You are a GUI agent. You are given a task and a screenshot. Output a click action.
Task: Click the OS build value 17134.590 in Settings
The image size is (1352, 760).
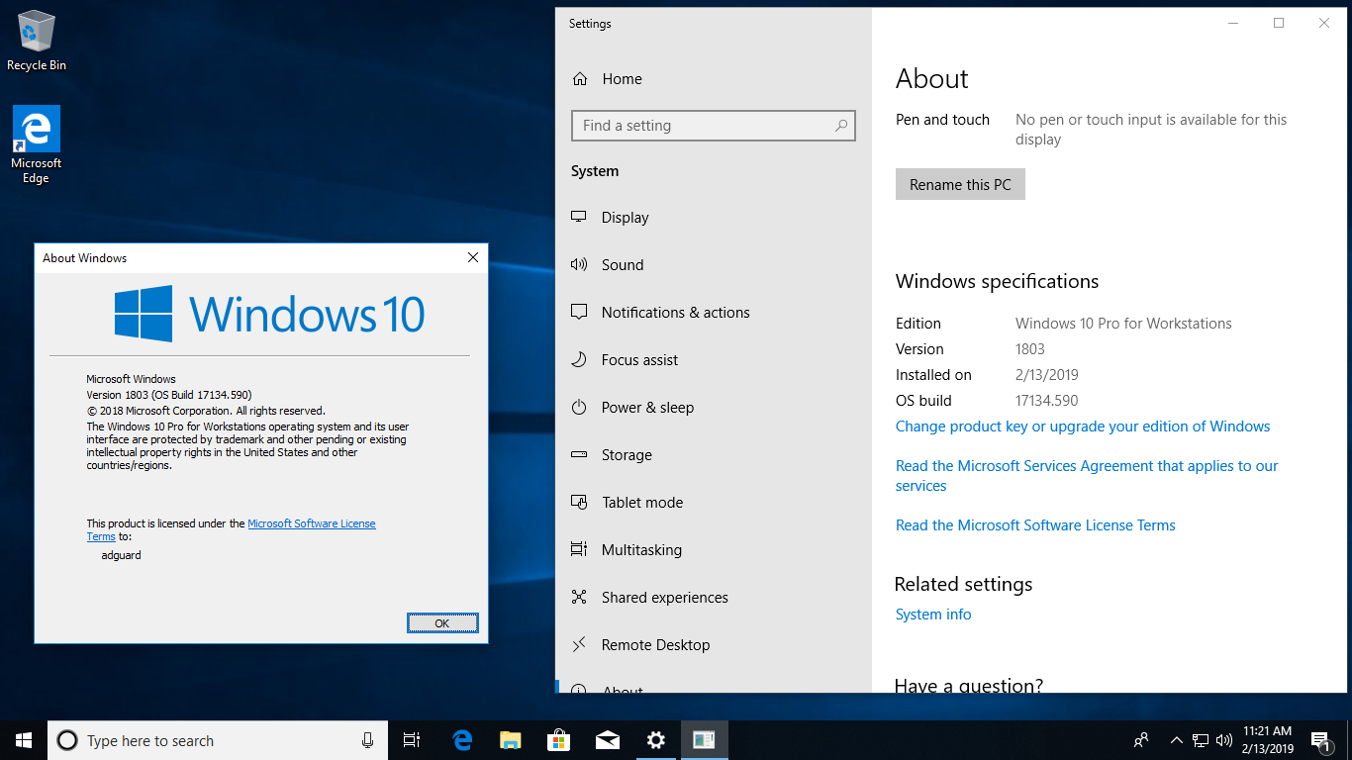point(1047,401)
